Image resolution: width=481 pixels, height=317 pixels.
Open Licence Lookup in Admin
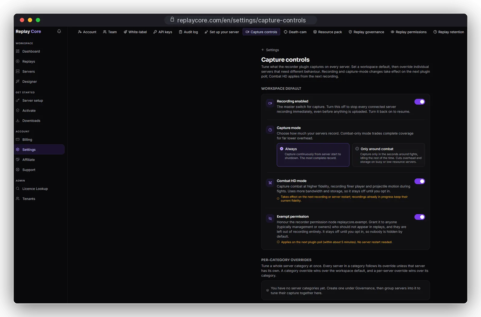[39, 189]
